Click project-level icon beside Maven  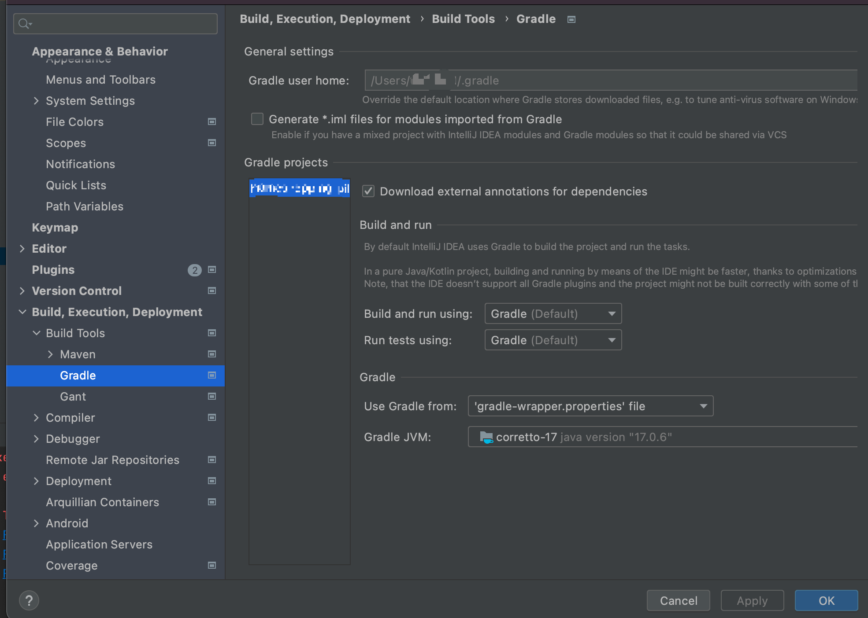click(212, 354)
